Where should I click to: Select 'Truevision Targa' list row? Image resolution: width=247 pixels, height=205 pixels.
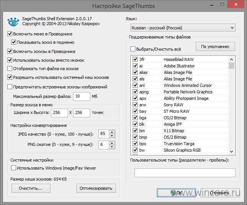179,144
